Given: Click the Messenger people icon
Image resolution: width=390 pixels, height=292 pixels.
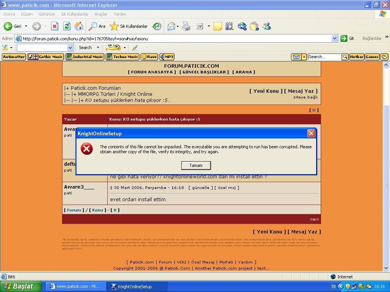Looking at the screenshot, I should point(267,26).
